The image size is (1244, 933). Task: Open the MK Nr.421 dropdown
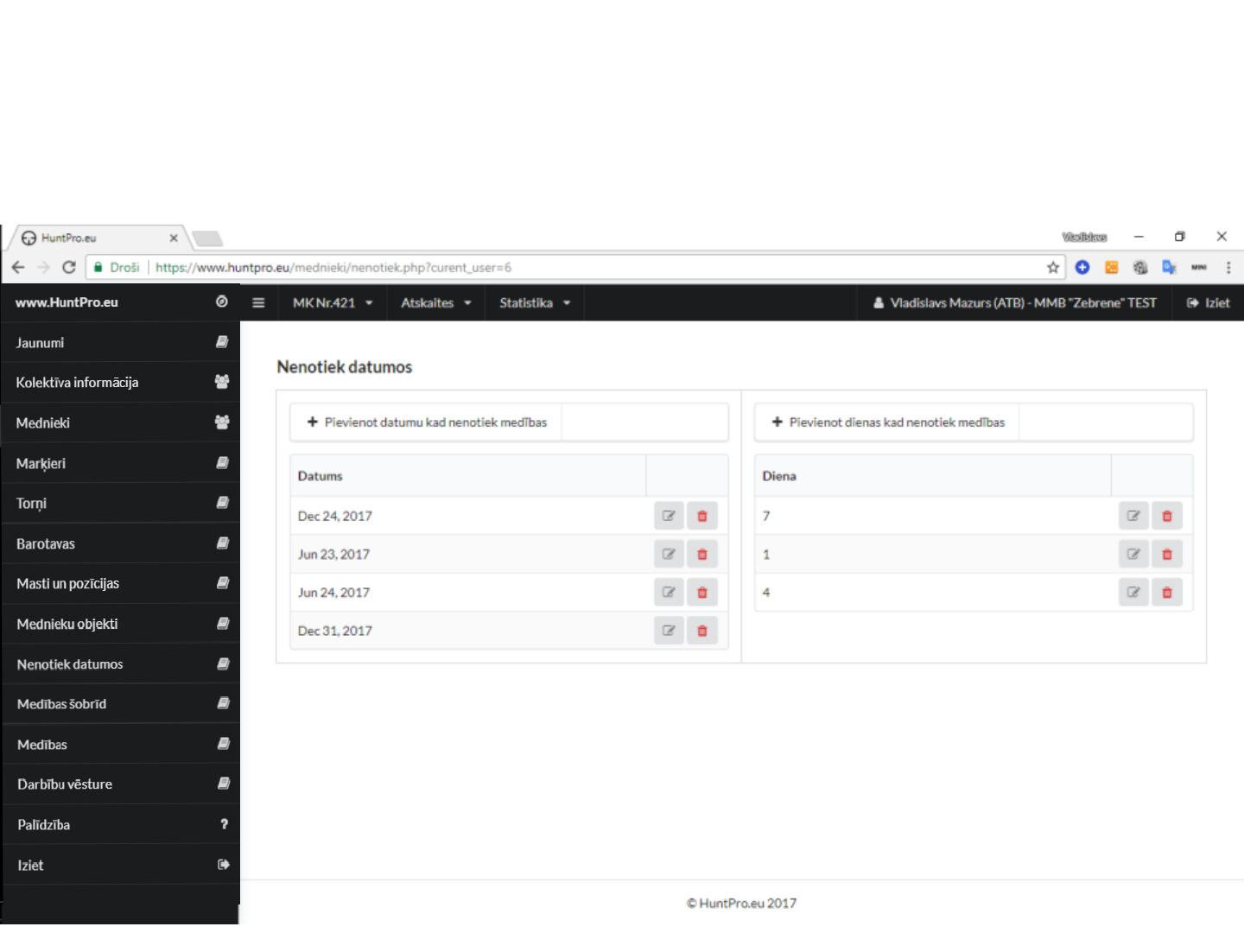[333, 302]
